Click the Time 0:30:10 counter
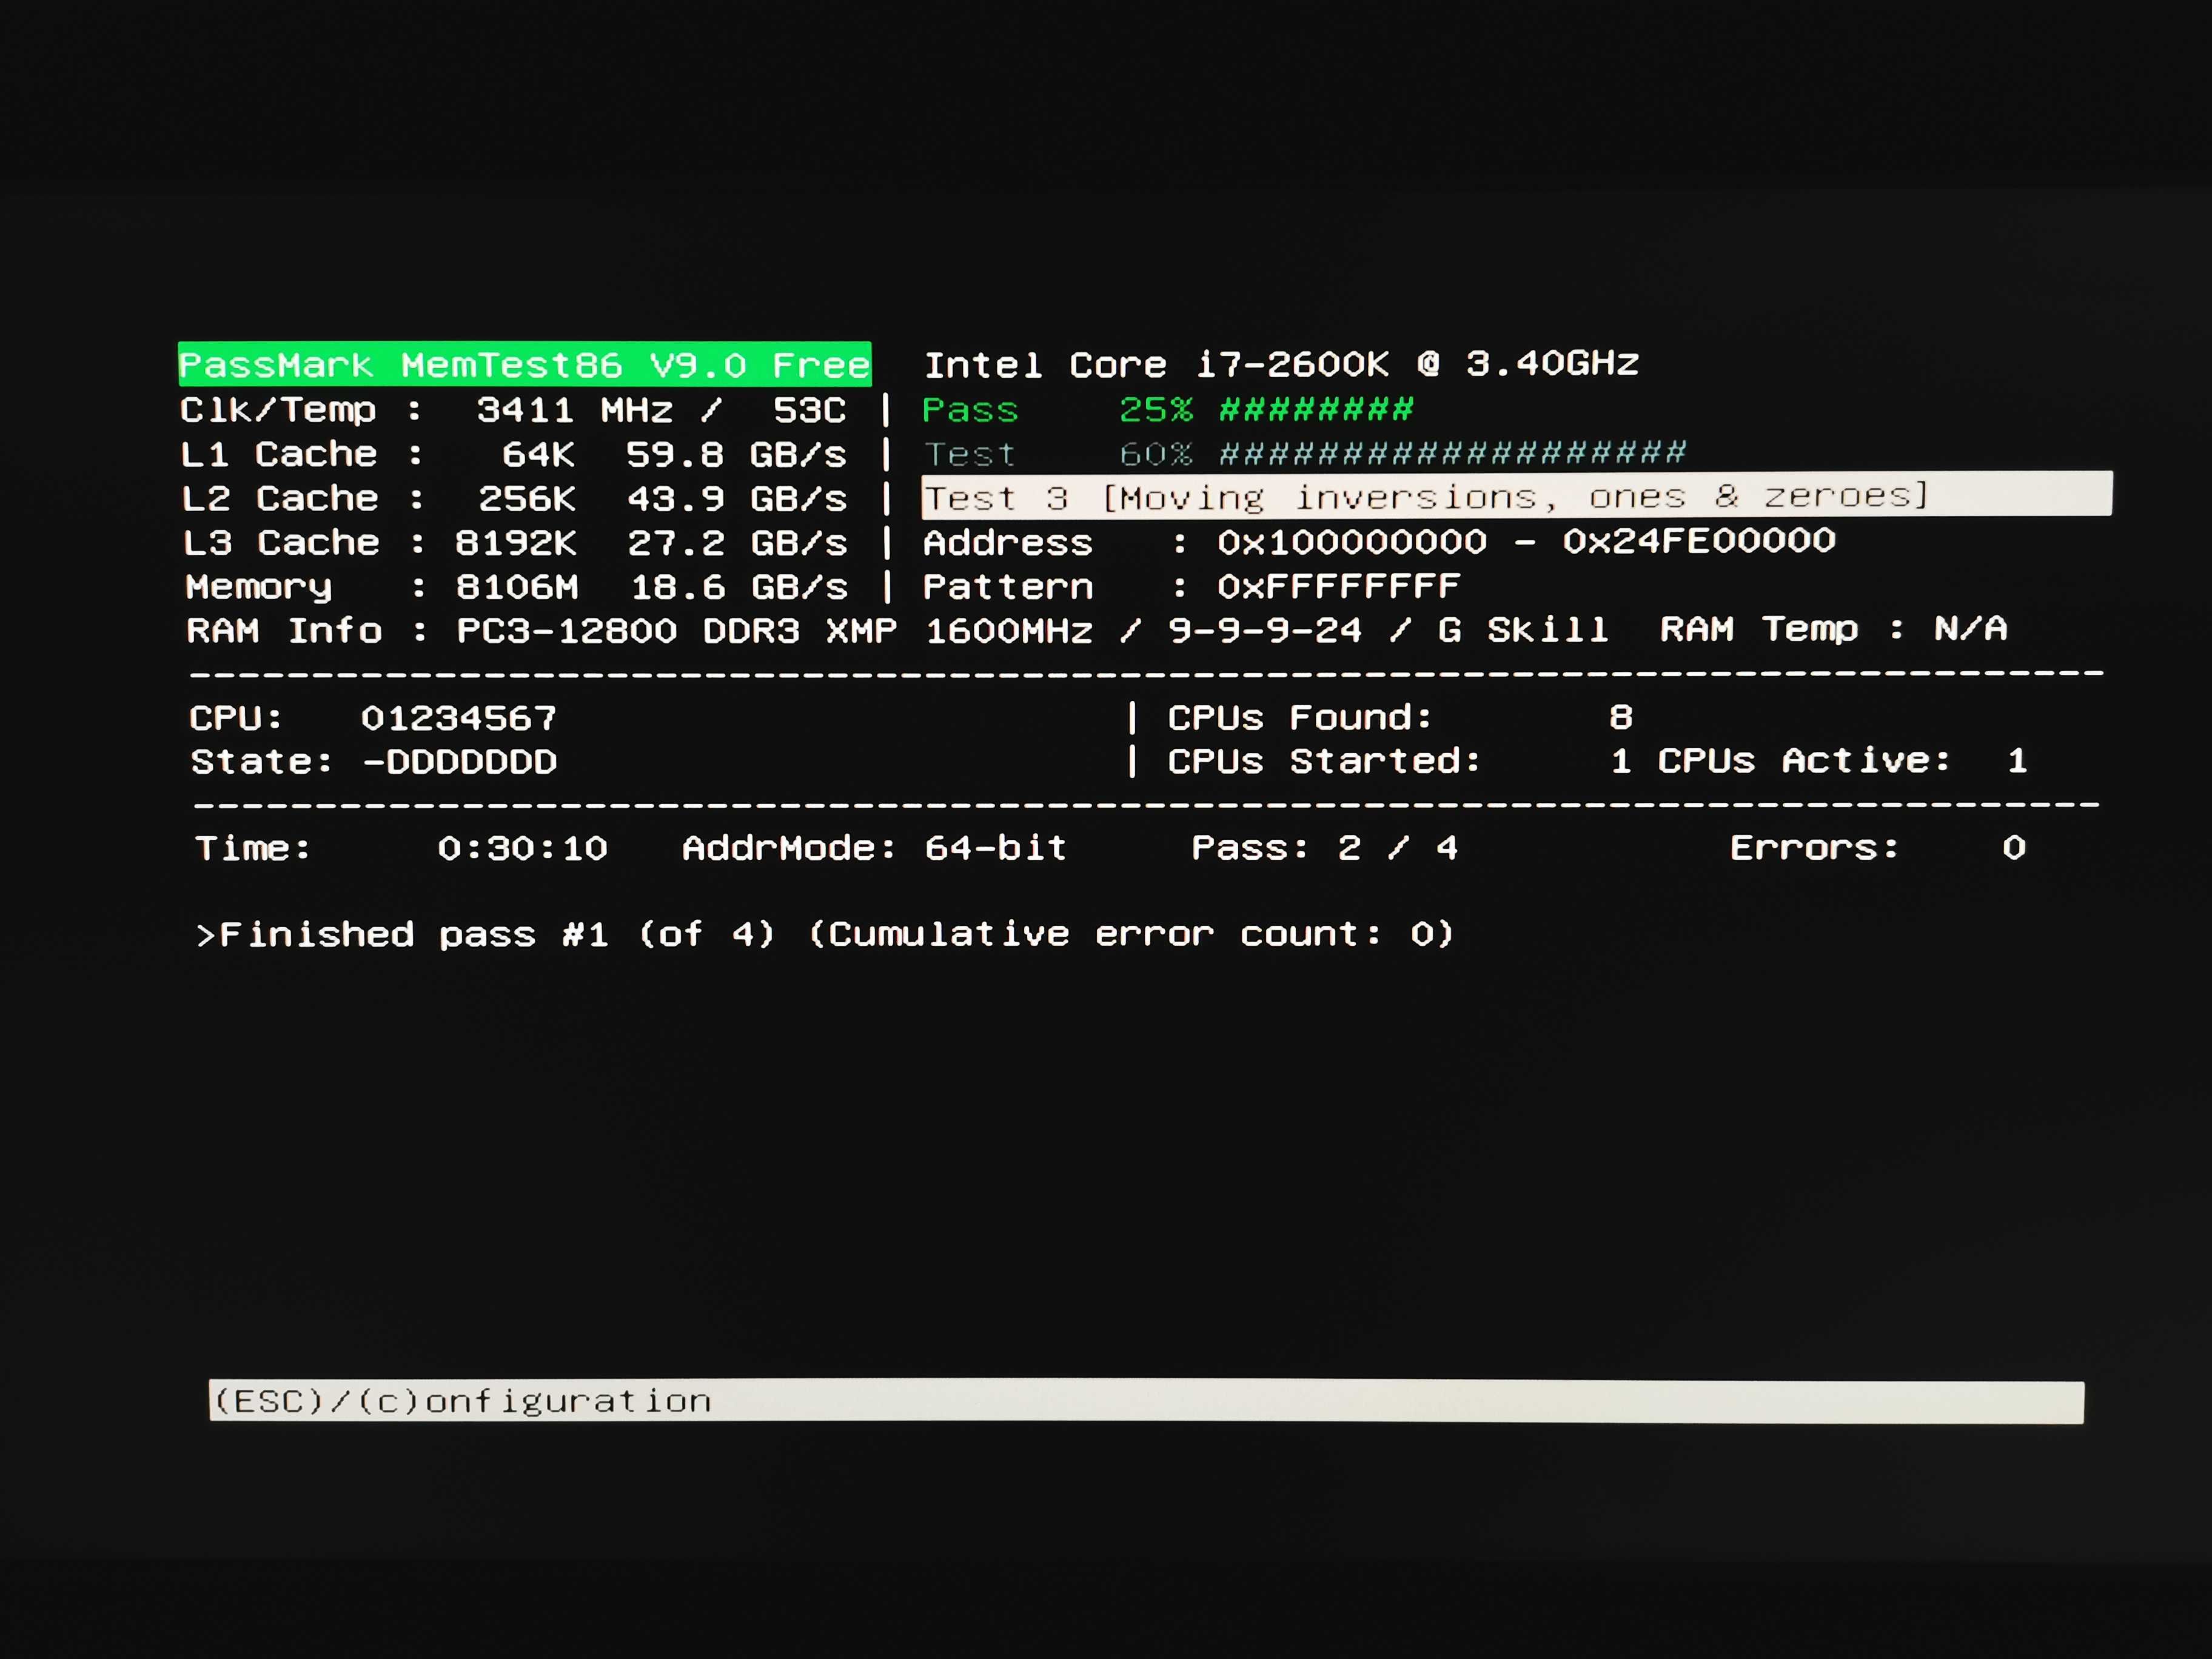2212x1659 pixels. 522,848
